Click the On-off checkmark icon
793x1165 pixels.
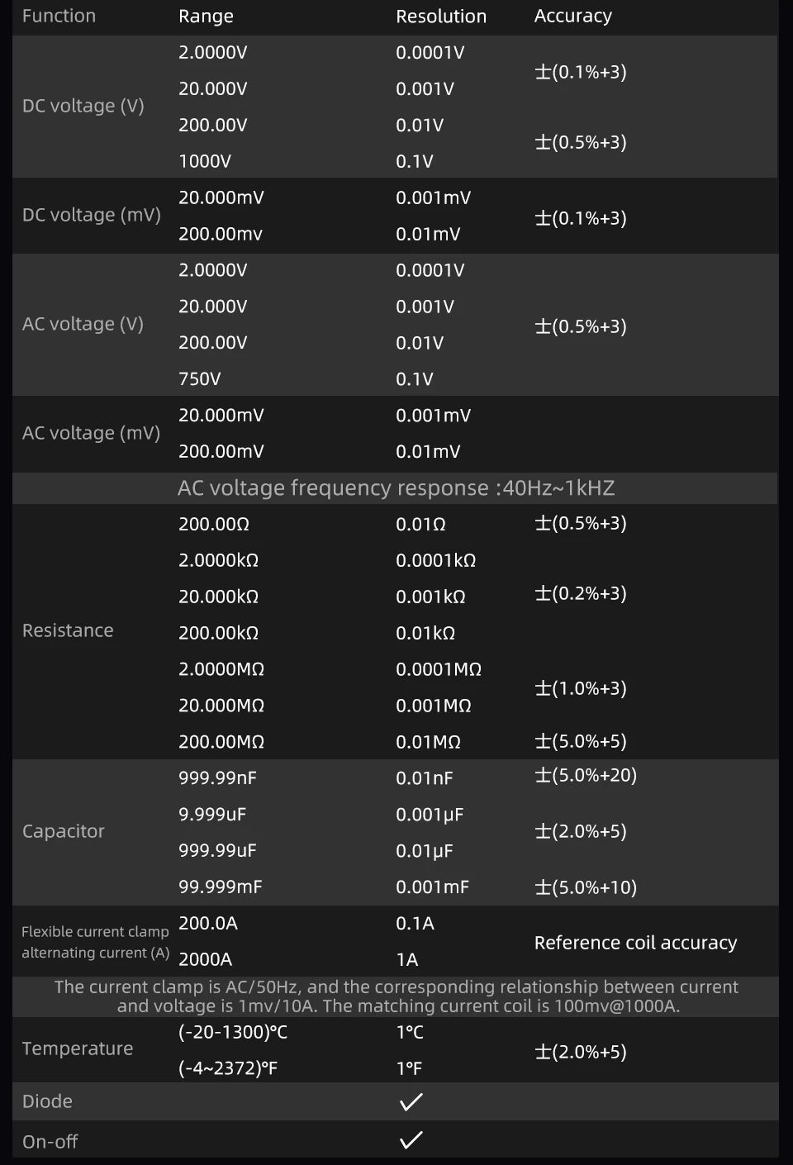[x=411, y=1140]
